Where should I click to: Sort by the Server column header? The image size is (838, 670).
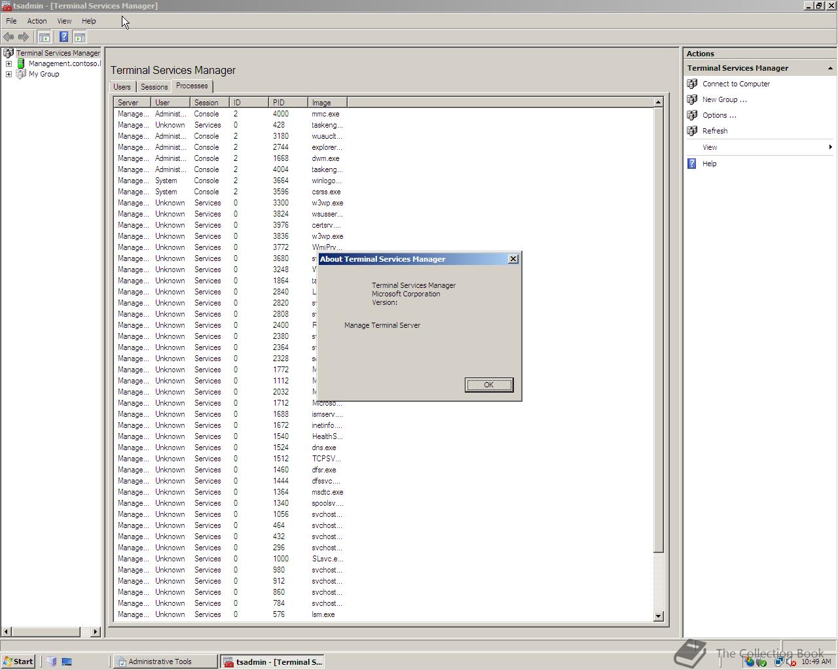coord(132,103)
